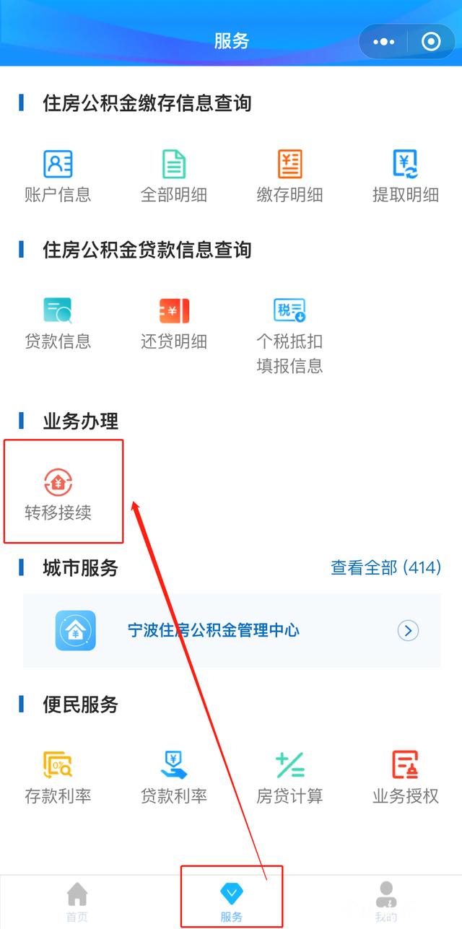This screenshot has height=929, width=462.
Task: Open mini program more options menu
Action: click(383, 42)
